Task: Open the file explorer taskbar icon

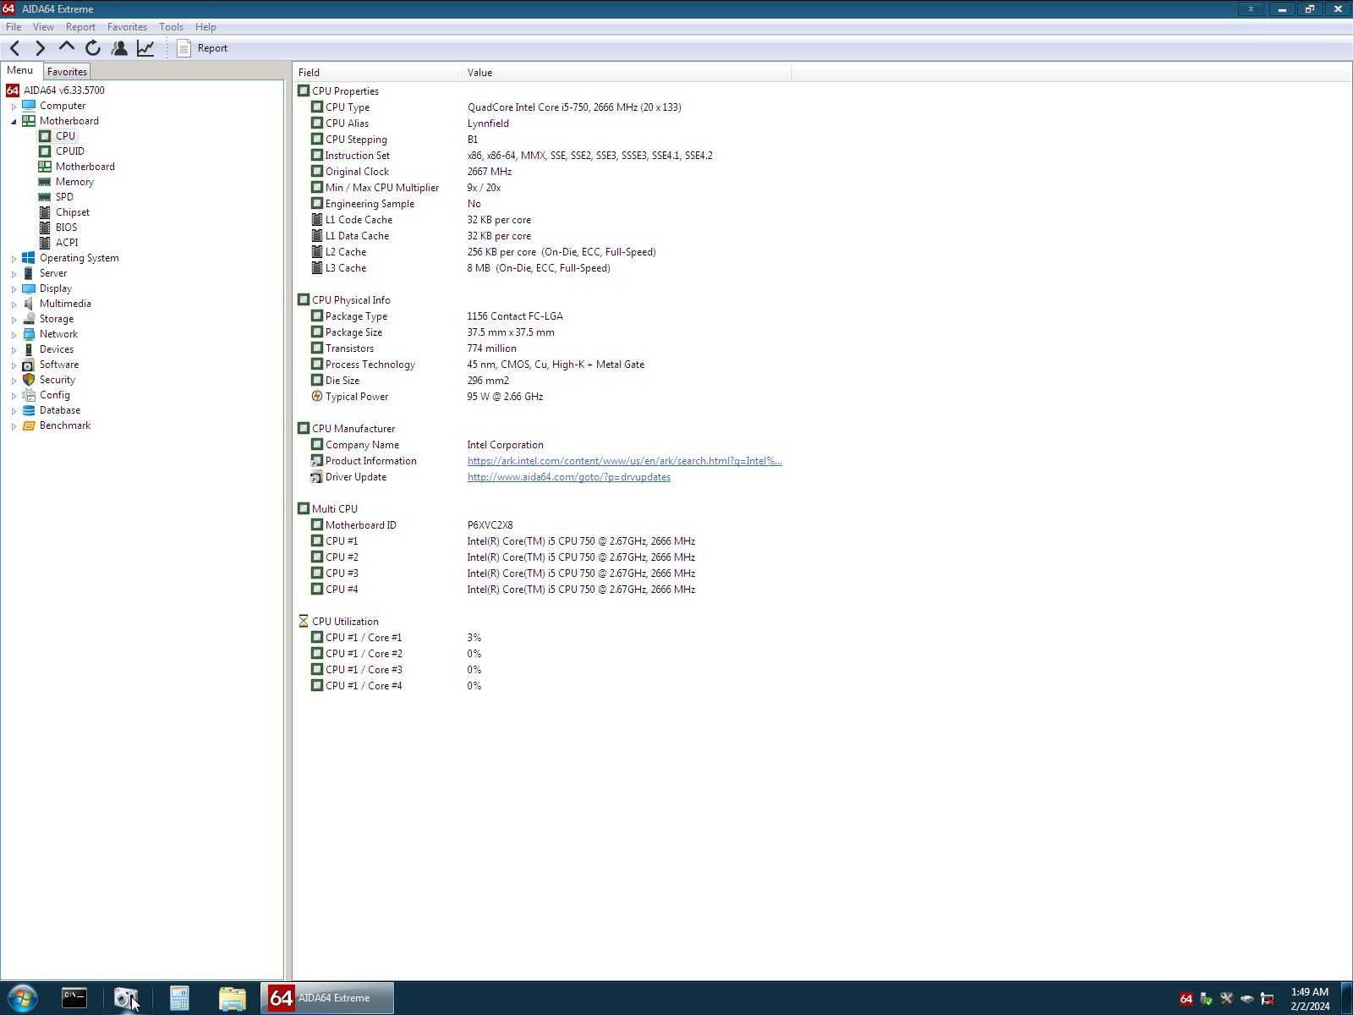Action: [x=232, y=998]
